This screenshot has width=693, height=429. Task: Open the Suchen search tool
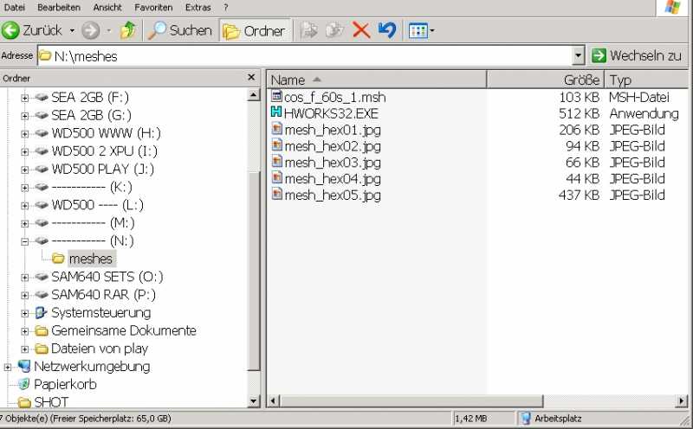[179, 30]
